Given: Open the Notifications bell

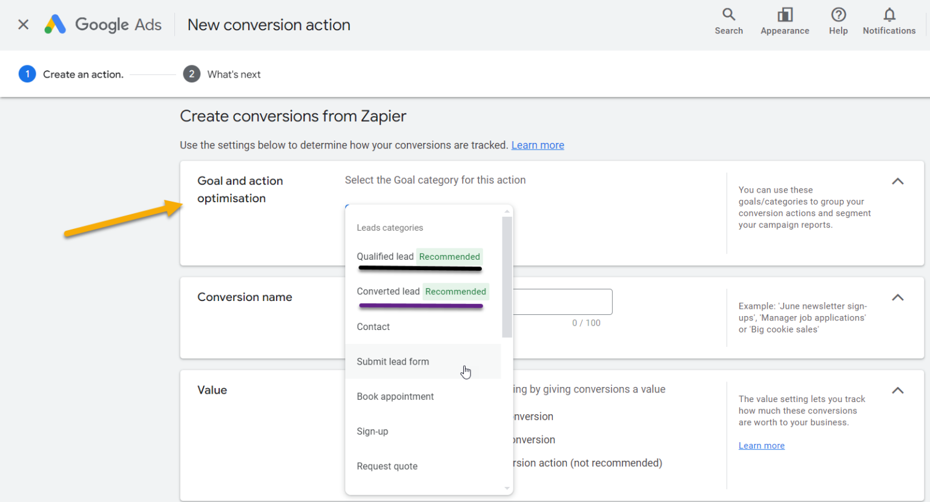Looking at the screenshot, I should coord(889,22).
